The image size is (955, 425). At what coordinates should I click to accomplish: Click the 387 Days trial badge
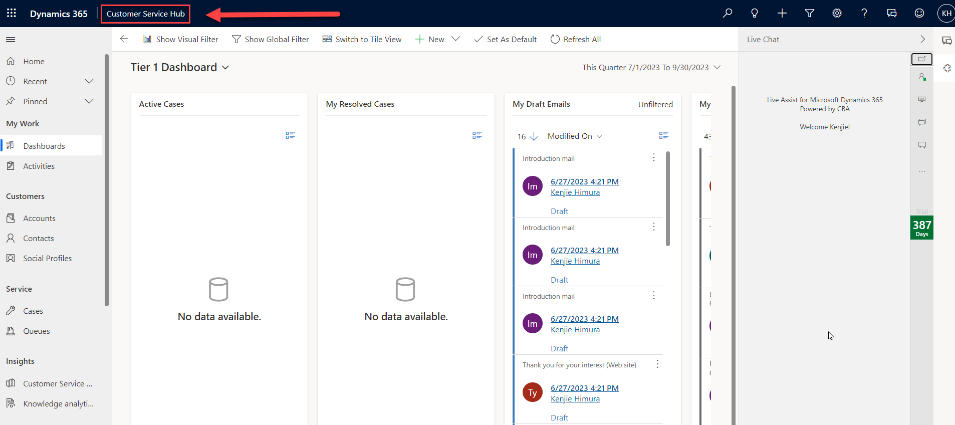pos(922,228)
